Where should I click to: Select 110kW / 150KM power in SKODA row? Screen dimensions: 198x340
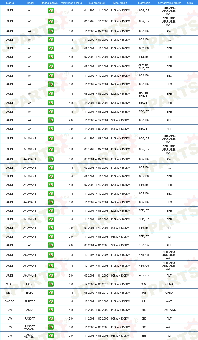coord(121,301)
